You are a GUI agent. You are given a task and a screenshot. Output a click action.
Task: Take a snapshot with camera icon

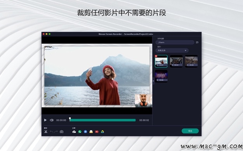click(61, 132)
